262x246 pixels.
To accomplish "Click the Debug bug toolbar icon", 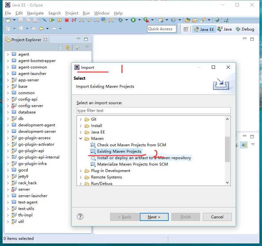I will click(x=120, y=20).
